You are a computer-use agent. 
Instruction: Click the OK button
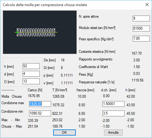tap(65, 133)
